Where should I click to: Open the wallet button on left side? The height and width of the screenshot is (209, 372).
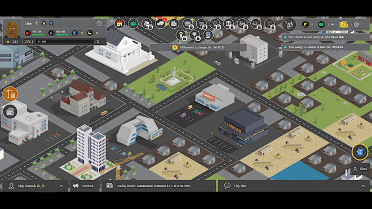(x=10, y=112)
